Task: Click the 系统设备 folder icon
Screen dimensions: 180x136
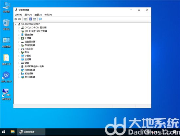Action: point(23,74)
